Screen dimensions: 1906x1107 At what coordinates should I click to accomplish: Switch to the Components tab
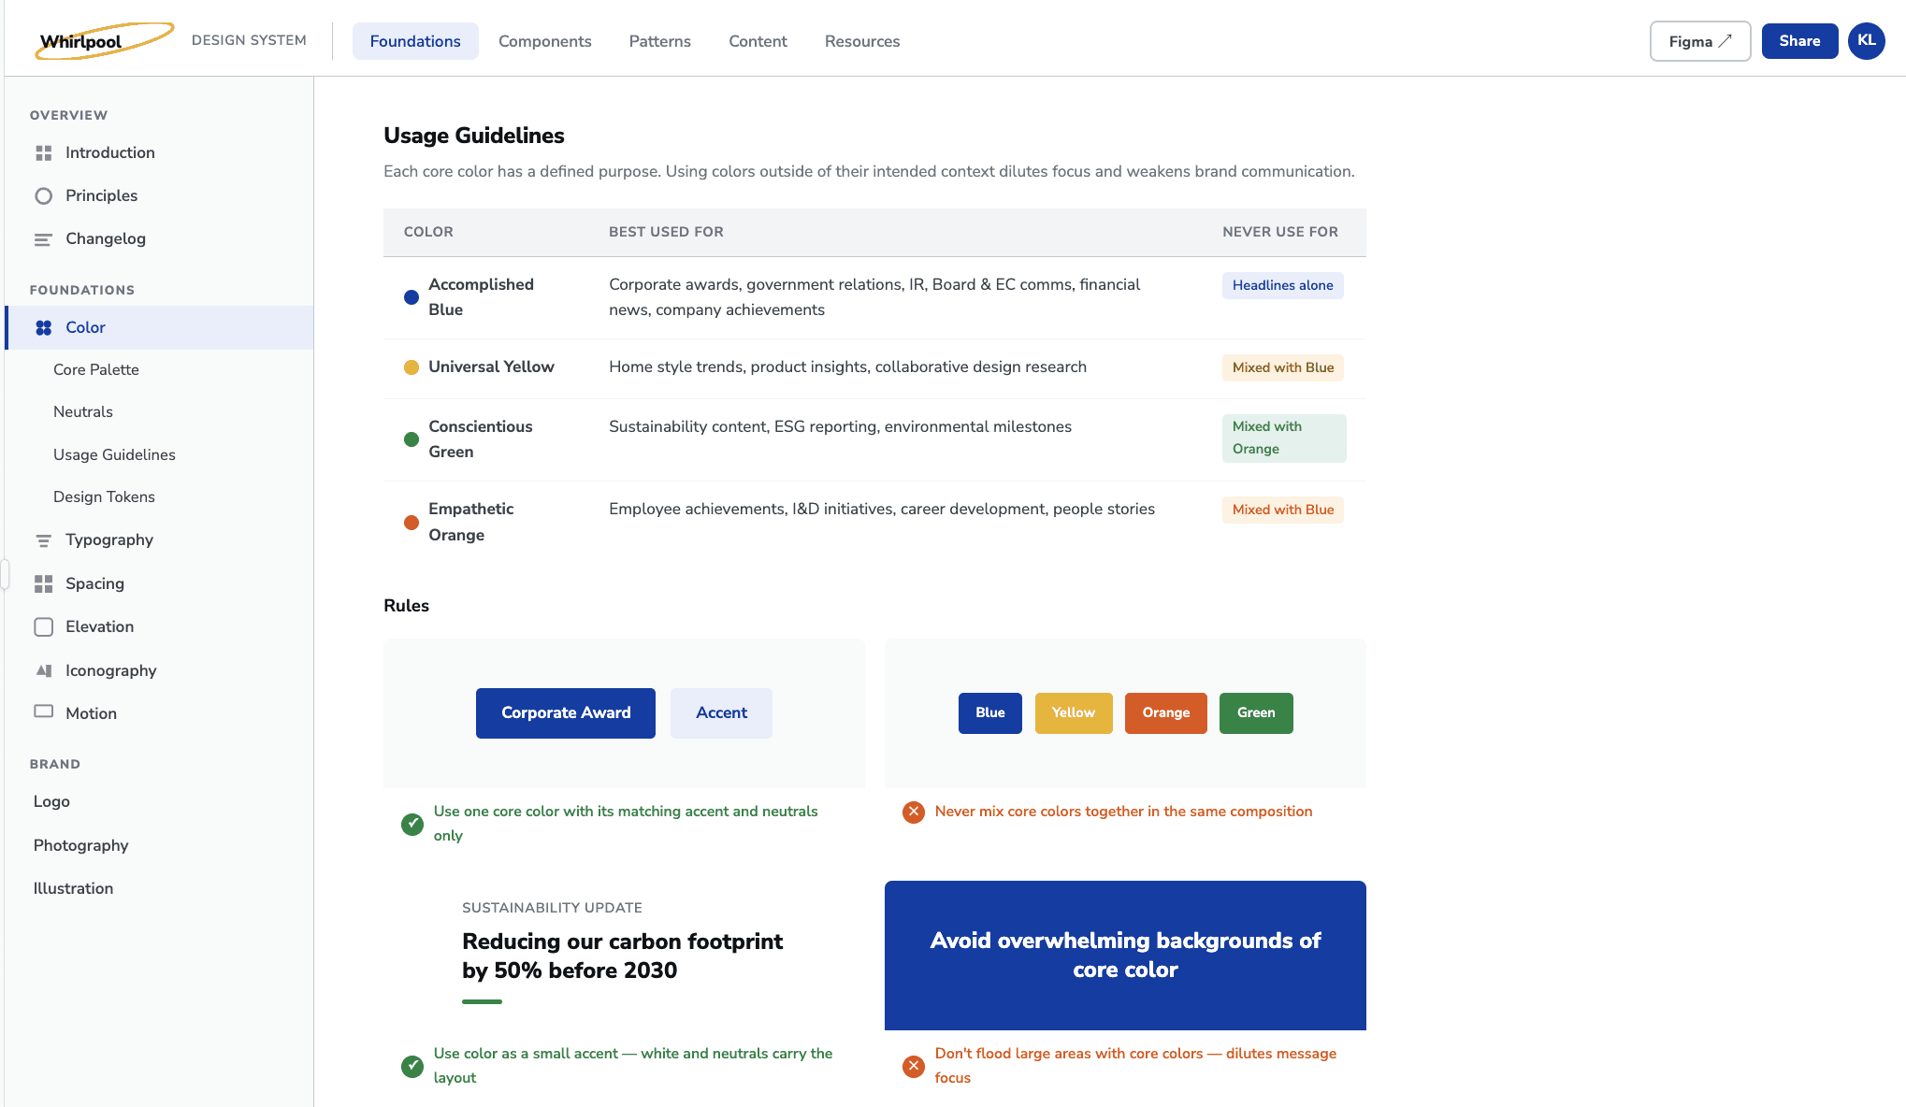[x=544, y=41]
